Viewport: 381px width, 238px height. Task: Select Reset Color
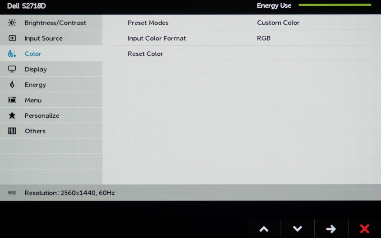click(x=145, y=54)
